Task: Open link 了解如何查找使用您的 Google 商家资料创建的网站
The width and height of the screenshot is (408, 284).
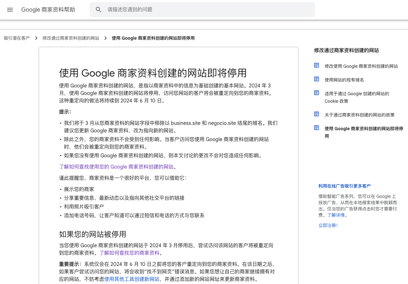Action: [116, 167]
